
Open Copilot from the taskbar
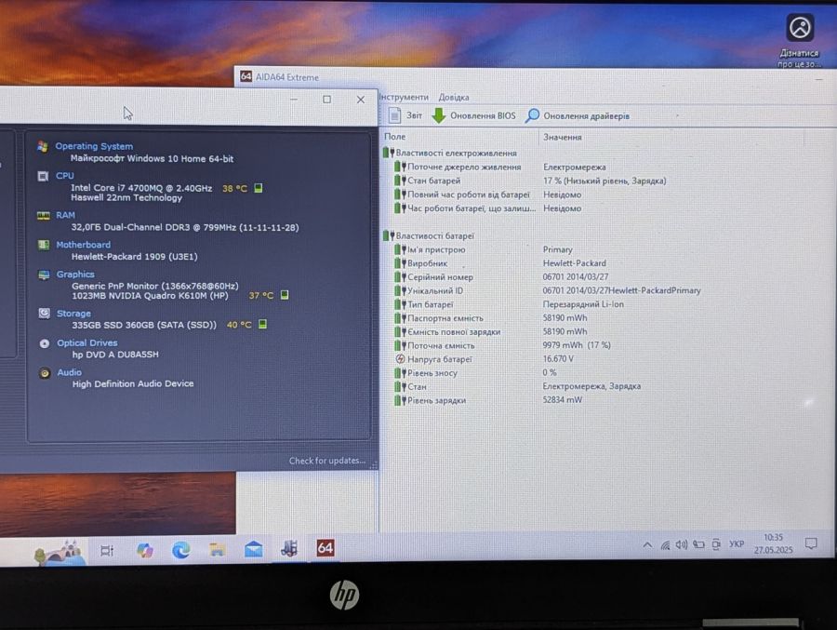pyautogui.click(x=145, y=550)
